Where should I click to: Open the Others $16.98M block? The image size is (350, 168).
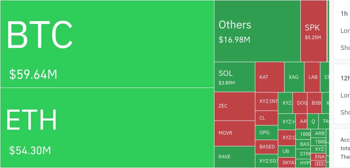click(257, 31)
